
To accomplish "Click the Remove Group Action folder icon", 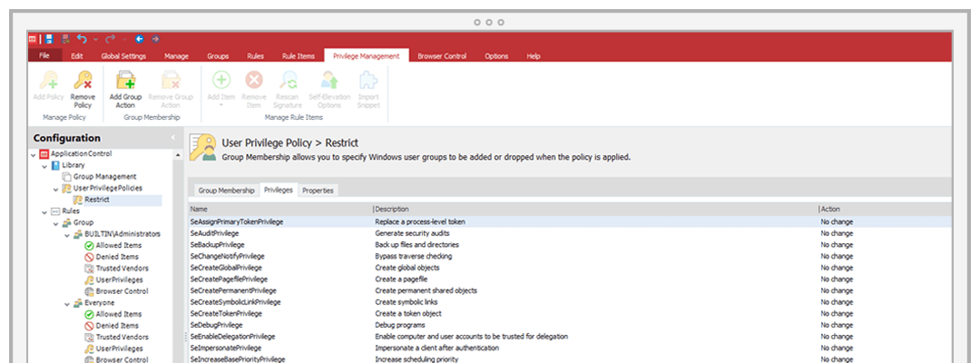I will tap(171, 80).
